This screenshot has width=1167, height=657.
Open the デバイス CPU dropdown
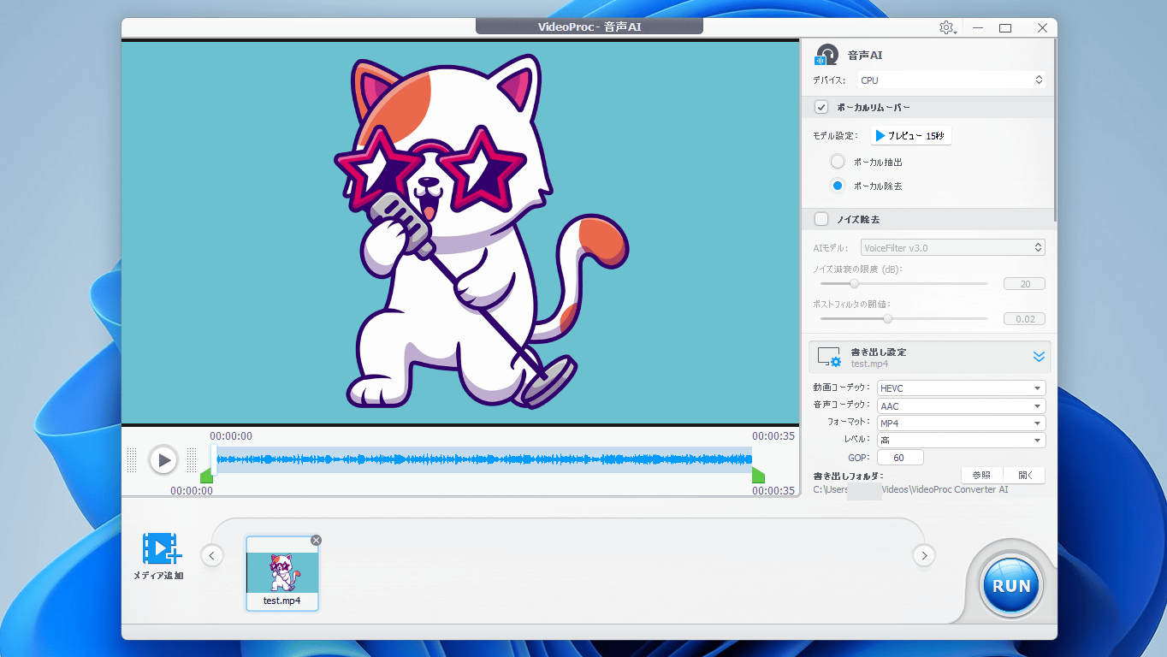pyautogui.click(x=951, y=80)
